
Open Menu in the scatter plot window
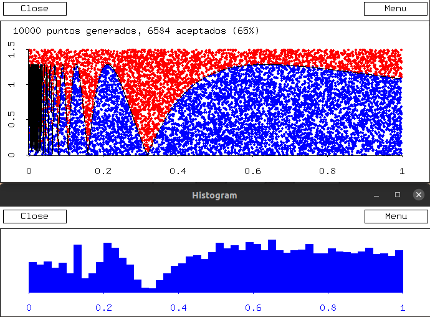[x=395, y=9]
